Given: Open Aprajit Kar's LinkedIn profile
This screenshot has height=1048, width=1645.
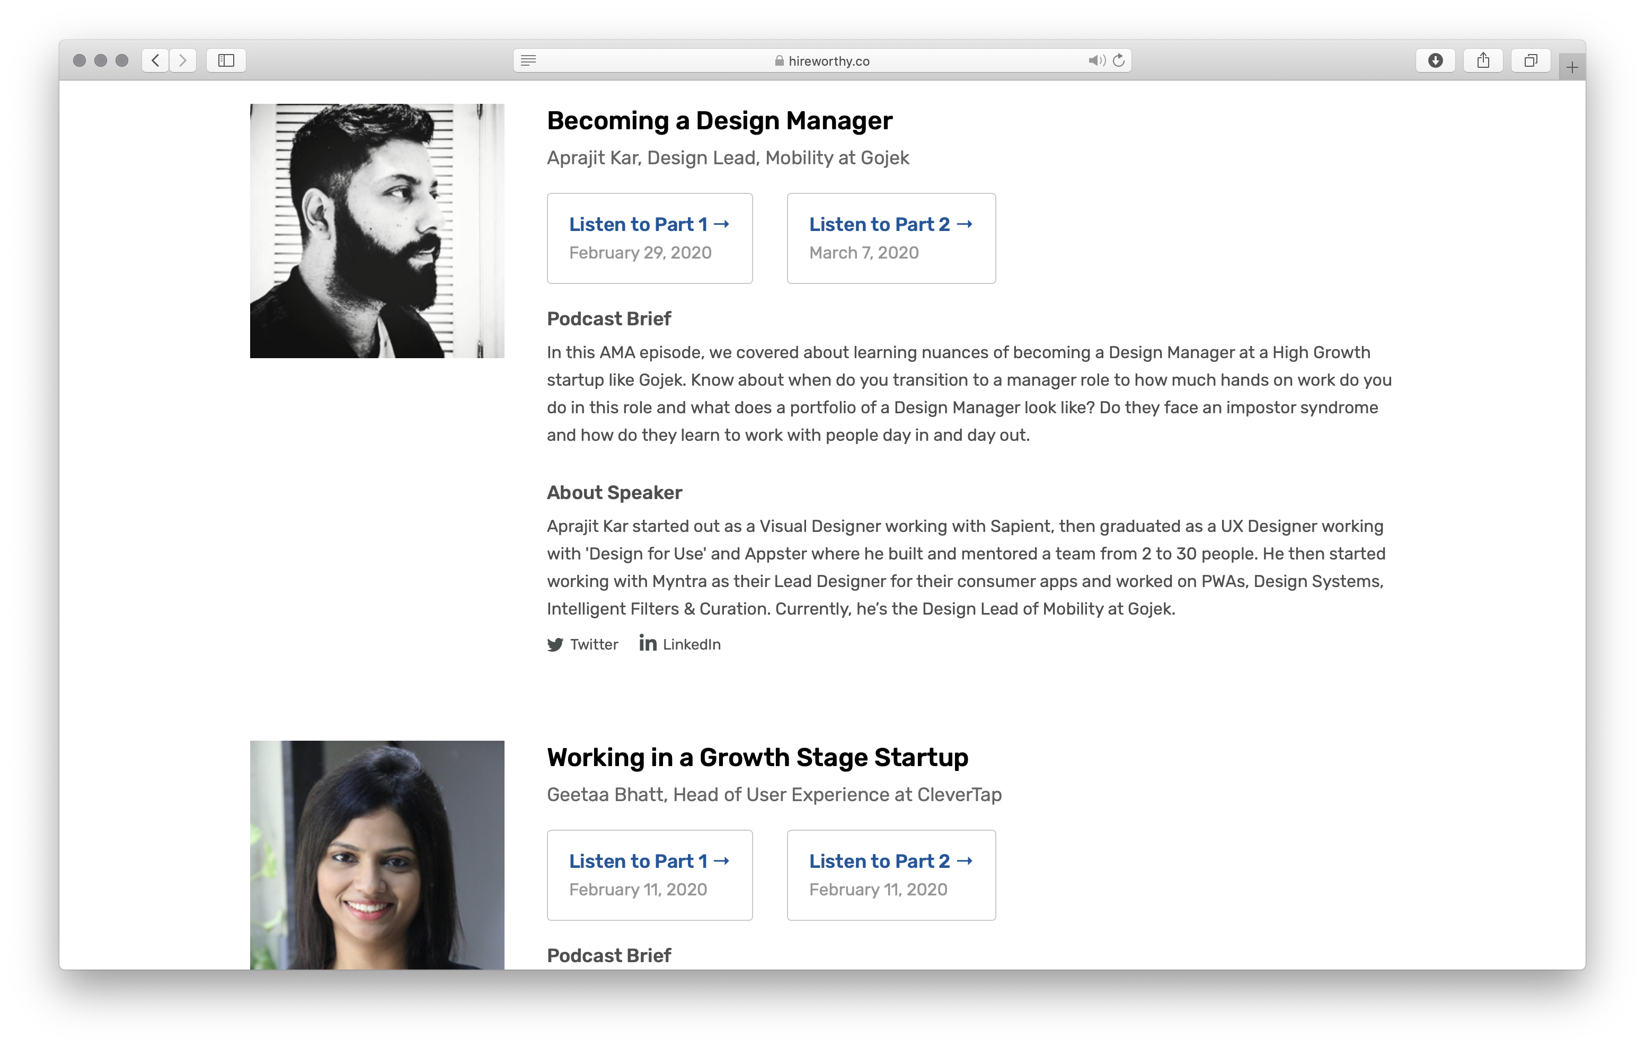Looking at the screenshot, I should click(680, 644).
